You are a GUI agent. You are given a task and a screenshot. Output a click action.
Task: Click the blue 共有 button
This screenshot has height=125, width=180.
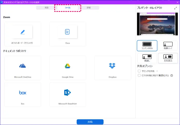90,122
